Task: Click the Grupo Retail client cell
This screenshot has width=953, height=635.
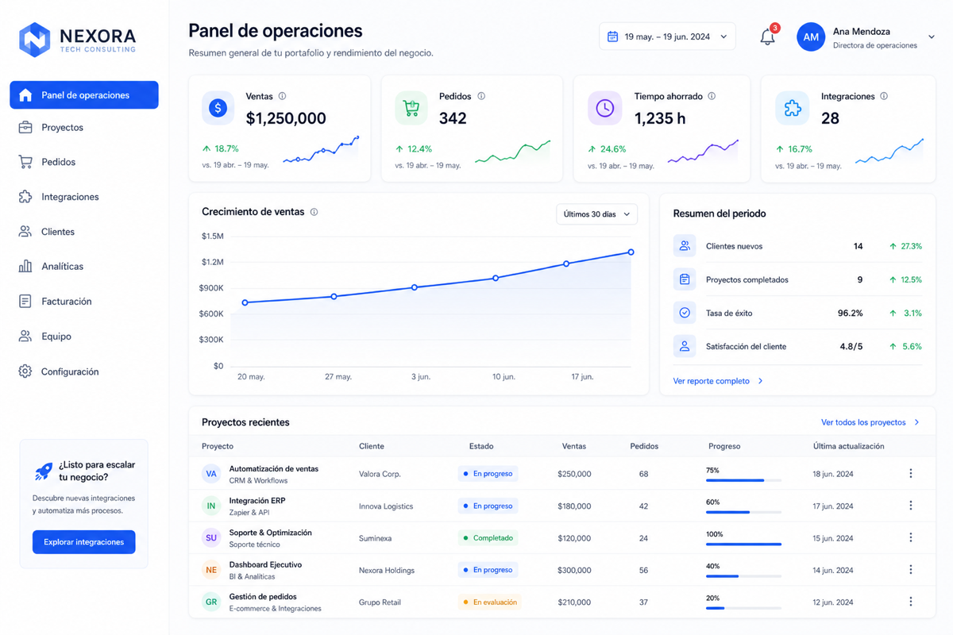Action: 380,602
